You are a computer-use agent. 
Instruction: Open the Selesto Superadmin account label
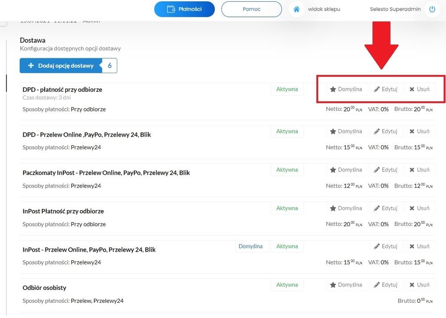395,9
